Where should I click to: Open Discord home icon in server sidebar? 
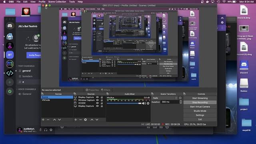pos(10,26)
